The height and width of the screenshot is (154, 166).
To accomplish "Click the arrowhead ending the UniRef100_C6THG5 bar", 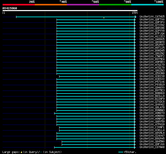I will coord(136,17).
